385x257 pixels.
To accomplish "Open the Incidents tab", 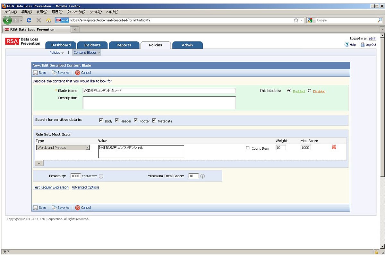I will pos(92,45).
